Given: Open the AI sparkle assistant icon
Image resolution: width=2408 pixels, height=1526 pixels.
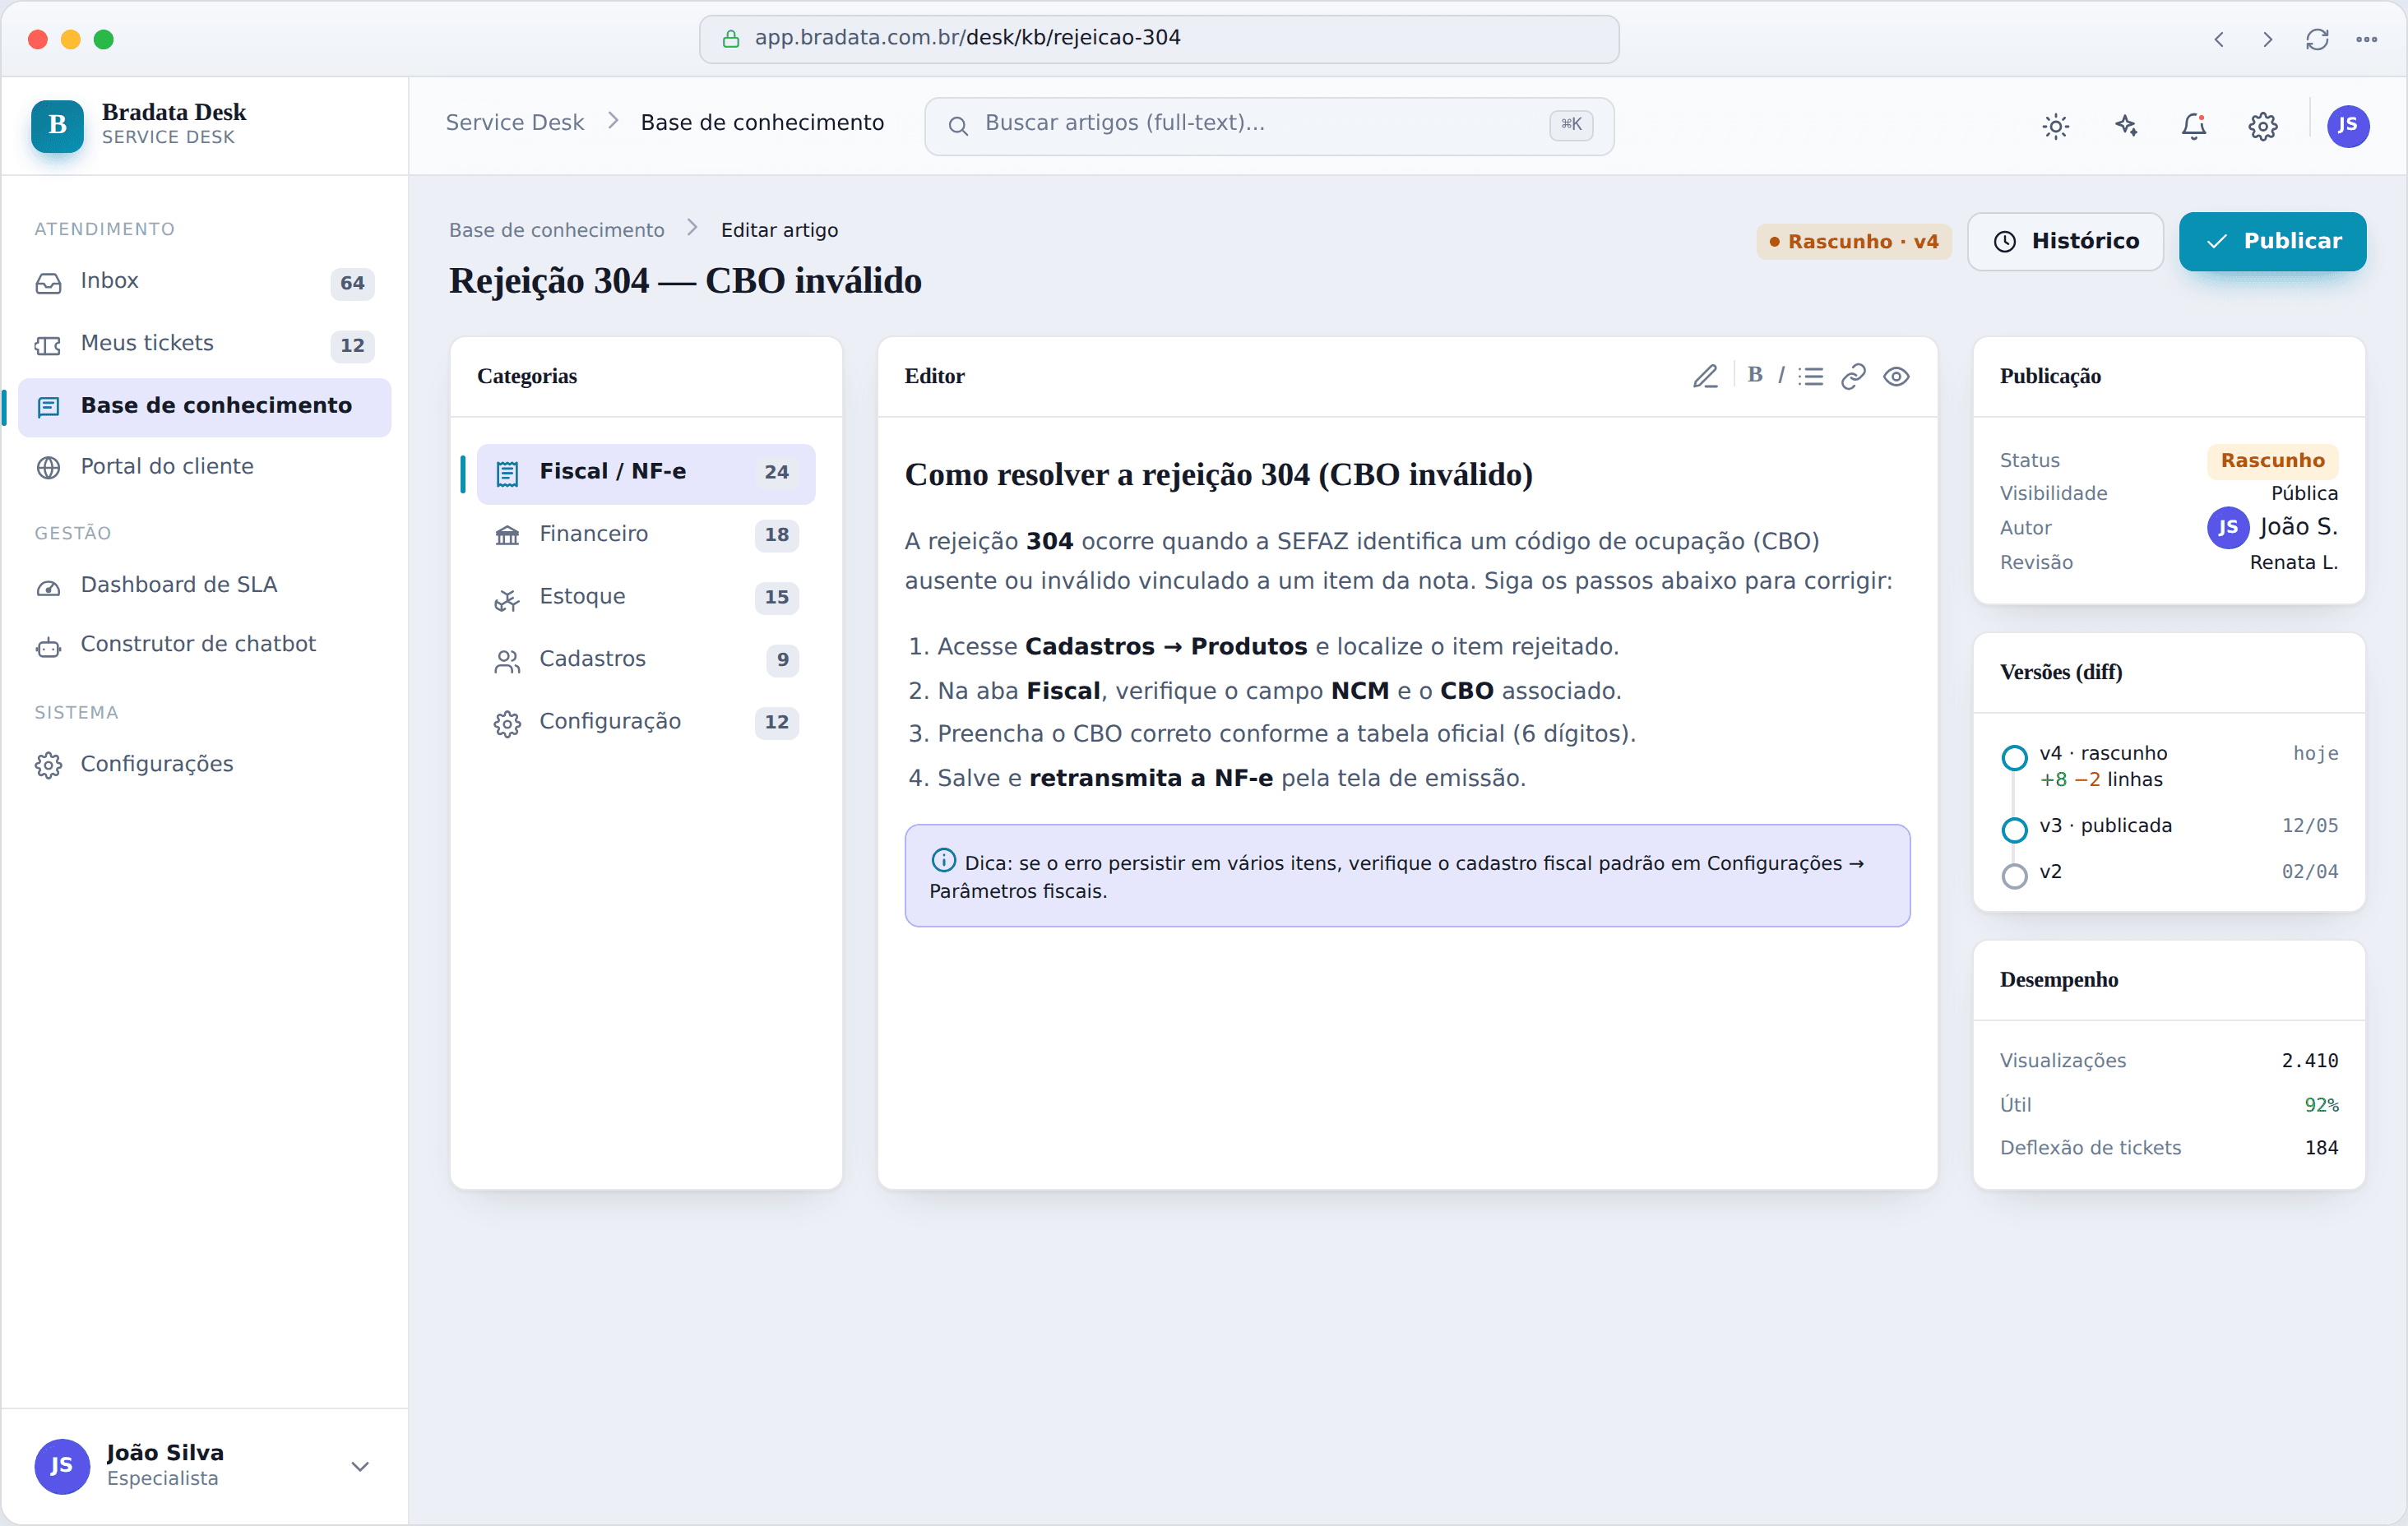Looking at the screenshot, I should coord(2126,126).
